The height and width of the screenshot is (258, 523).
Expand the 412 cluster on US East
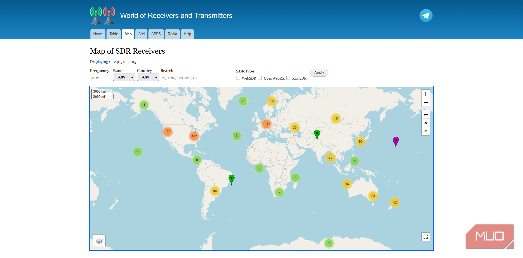click(194, 136)
